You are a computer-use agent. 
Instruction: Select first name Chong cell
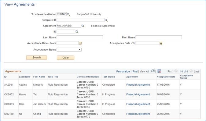pyautogui.click(x=37, y=114)
